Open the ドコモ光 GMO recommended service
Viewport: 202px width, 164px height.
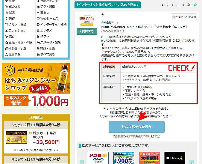(x=98, y=158)
